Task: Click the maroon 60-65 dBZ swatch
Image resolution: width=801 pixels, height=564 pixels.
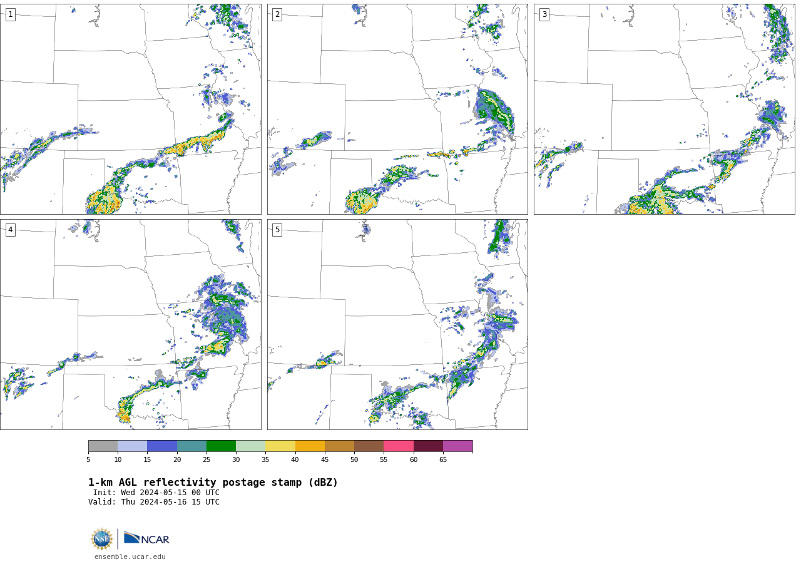Action: tap(428, 446)
